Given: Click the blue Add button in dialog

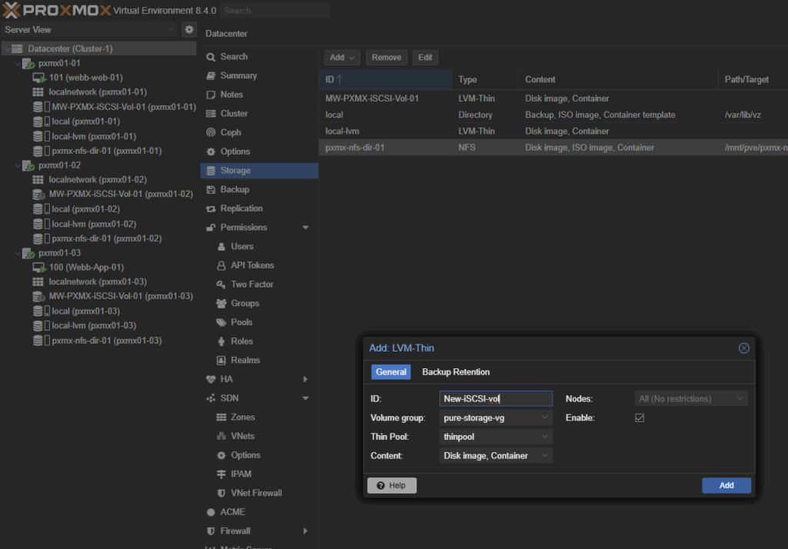Looking at the screenshot, I should pos(726,486).
